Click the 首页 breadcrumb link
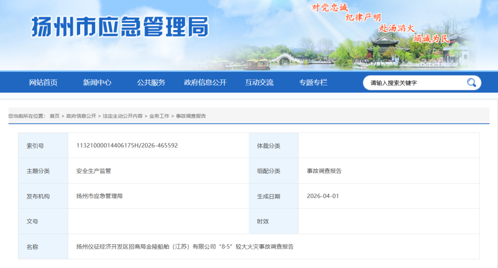 pos(56,116)
